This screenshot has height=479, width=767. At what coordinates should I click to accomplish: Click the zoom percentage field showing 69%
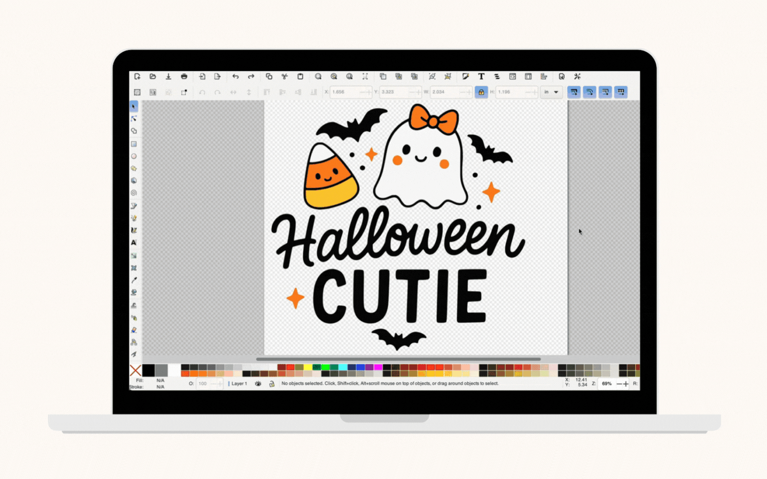pos(606,384)
